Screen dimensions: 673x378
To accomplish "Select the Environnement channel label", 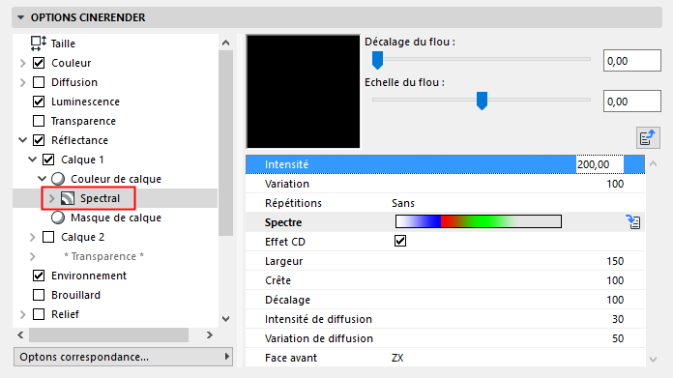I will click(89, 276).
